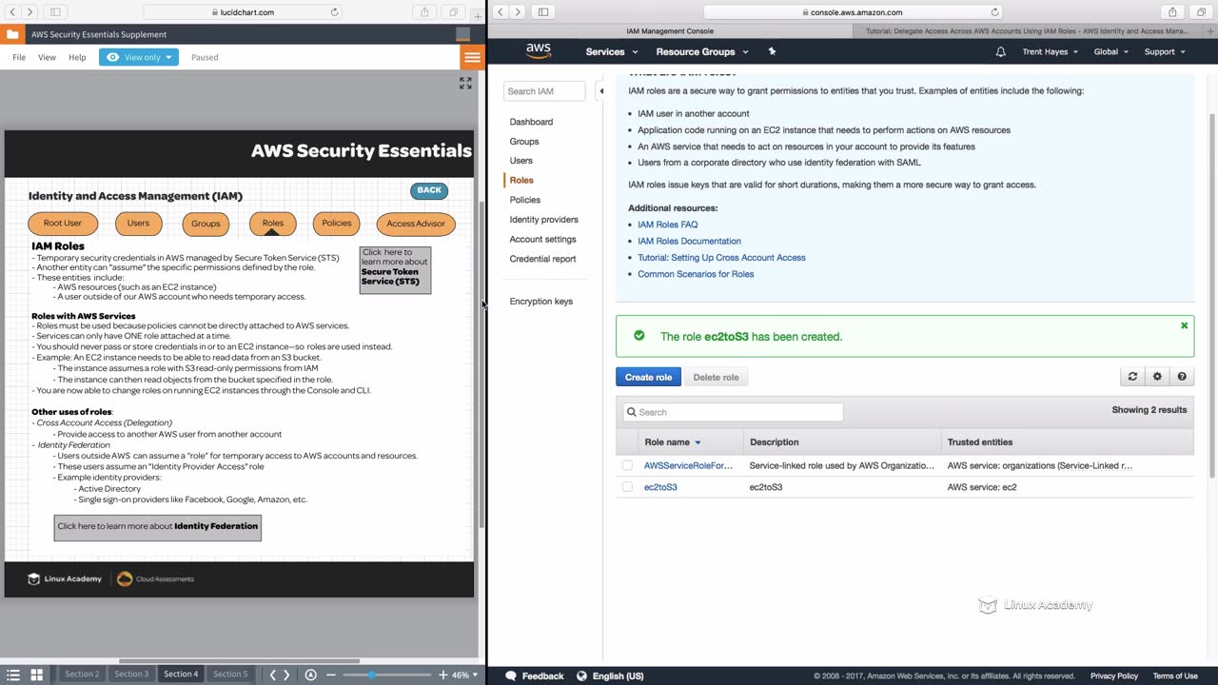Go back in the lucidchart.com Safari window
This screenshot has height=685, width=1218.
tap(11, 12)
